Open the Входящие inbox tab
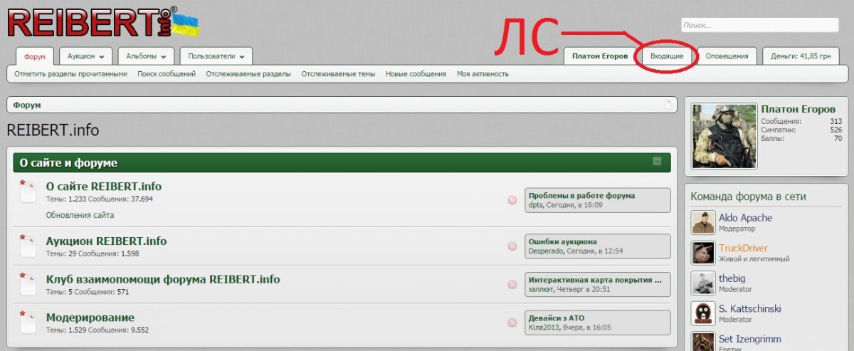This screenshot has width=854, height=351. (667, 56)
